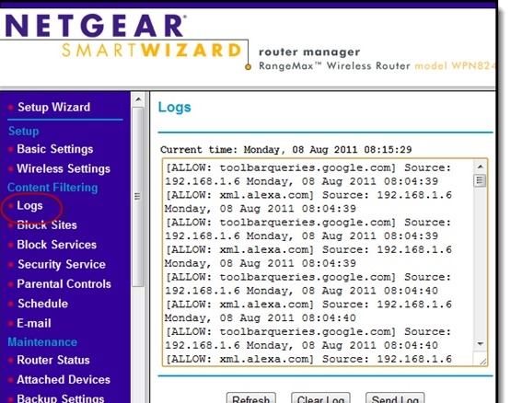Open the Setup Wizard link

(53, 107)
